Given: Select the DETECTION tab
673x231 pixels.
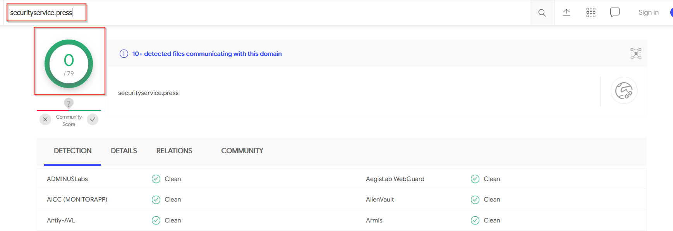Looking at the screenshot, I should [x=72, y=151].
